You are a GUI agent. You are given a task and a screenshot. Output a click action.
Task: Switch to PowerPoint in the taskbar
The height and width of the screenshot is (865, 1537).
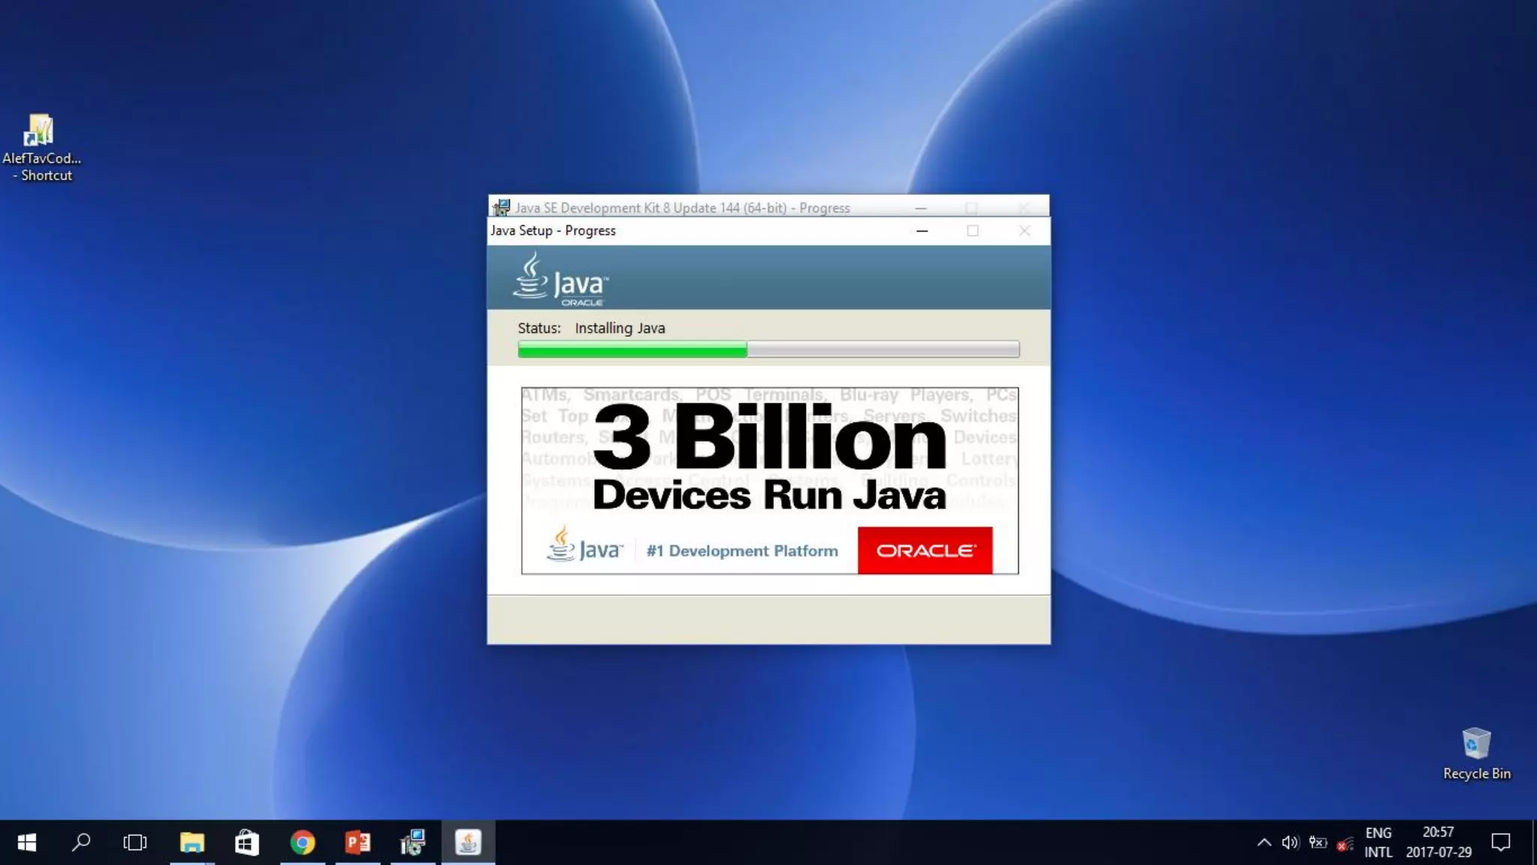358,842
